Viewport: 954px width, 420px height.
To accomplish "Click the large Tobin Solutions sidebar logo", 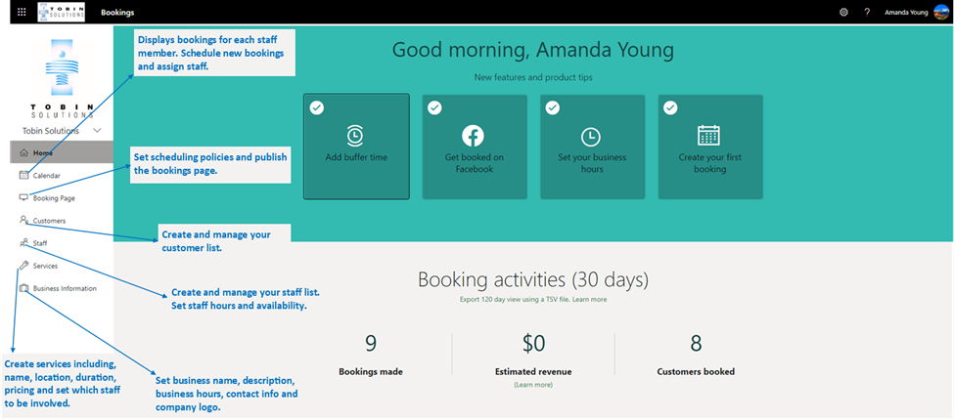I will click(62, 79).
